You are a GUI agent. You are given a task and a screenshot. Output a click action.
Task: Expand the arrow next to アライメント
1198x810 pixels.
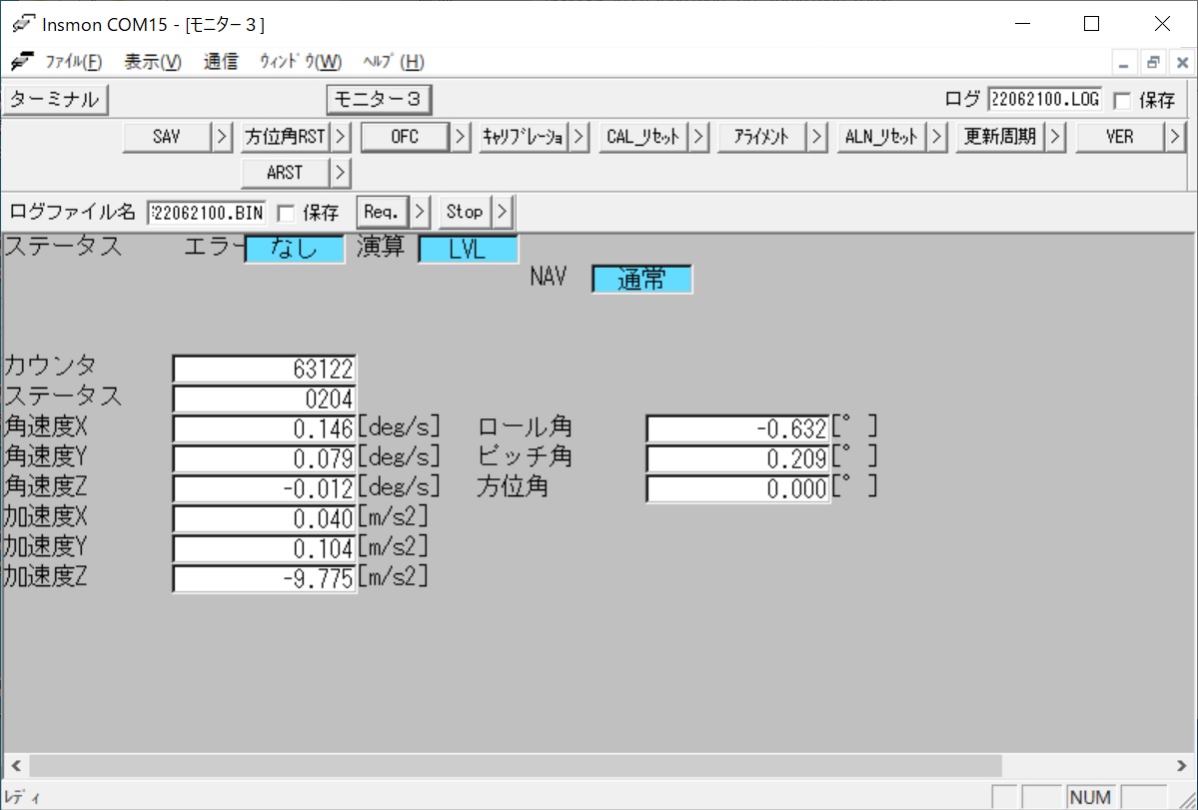pyautogui.click(x=817, y=137)
